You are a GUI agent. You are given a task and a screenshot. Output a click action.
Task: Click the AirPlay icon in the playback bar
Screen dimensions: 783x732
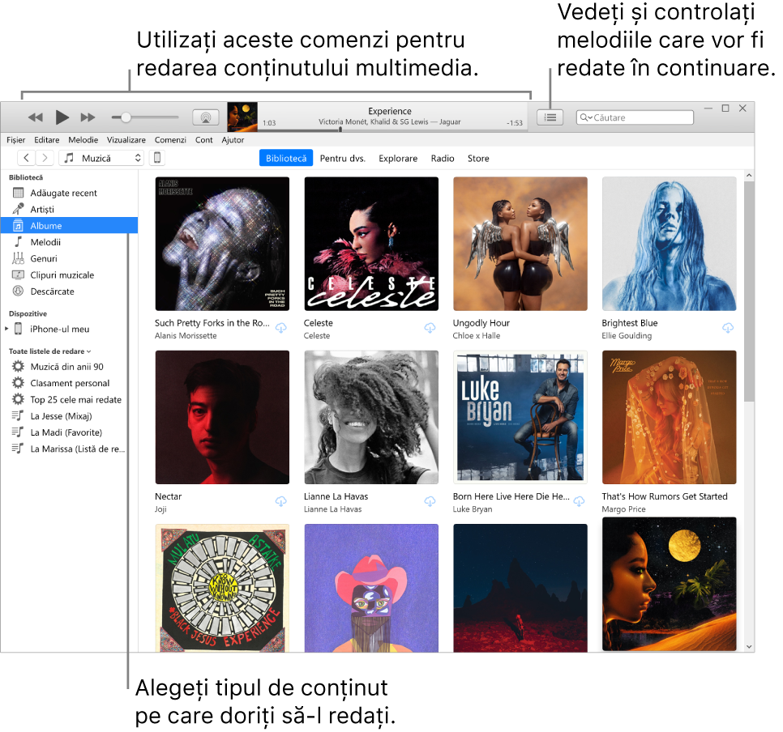[205, 117]
